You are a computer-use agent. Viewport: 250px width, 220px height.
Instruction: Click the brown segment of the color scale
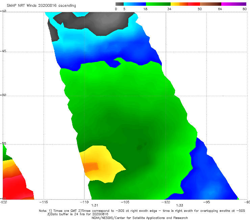coord(210,4)
